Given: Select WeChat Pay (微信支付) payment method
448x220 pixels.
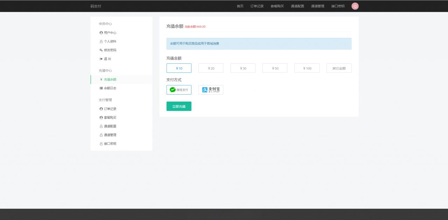Looking at the screenshot, I should pyautogui.click(x=179, y=90).
